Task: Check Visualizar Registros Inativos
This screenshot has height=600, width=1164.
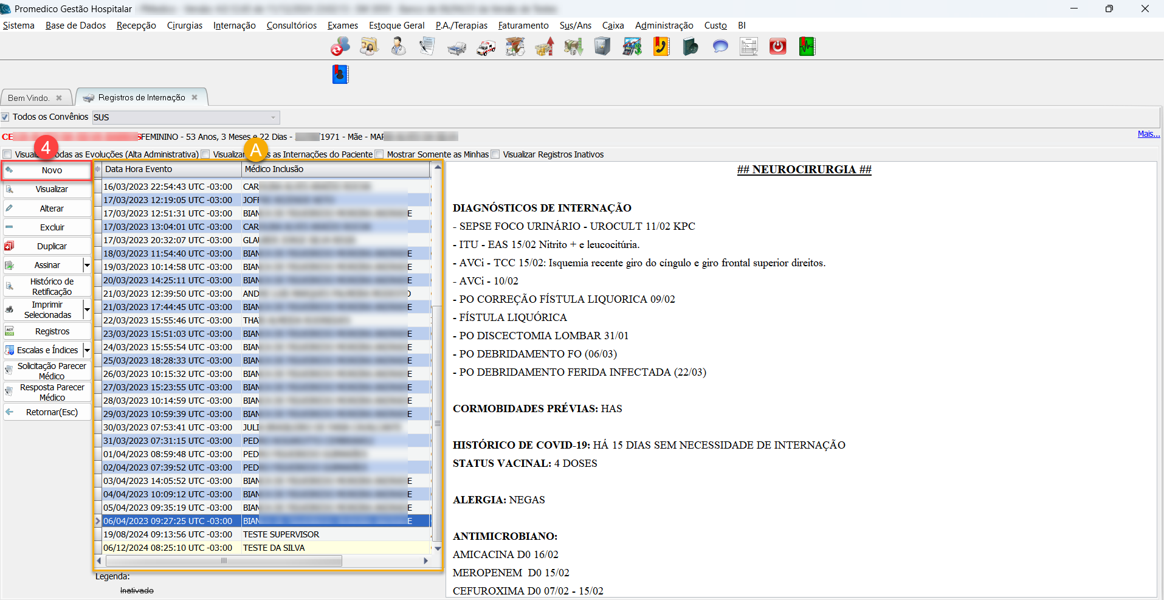Action: 495,154
